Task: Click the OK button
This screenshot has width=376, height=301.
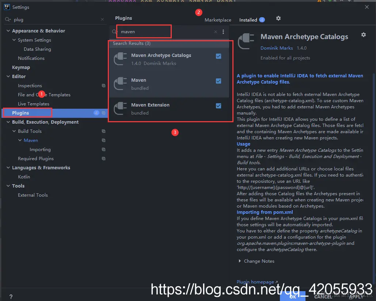Action: 293,296
